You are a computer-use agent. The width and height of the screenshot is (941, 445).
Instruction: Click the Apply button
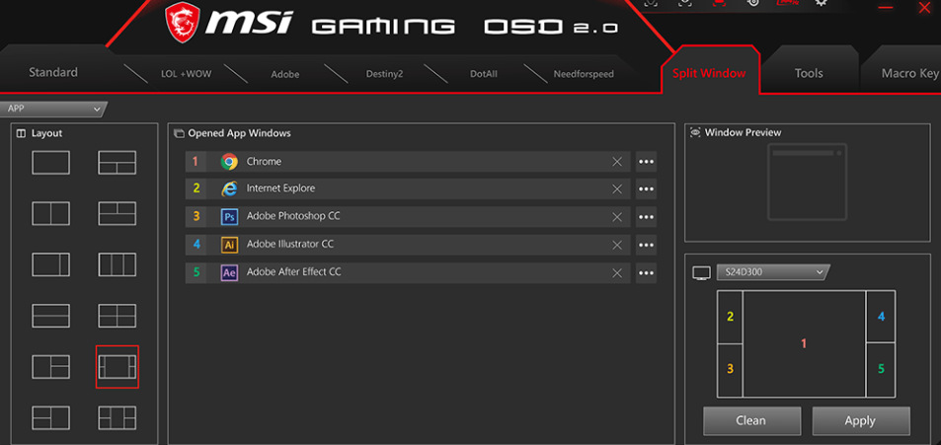pyautogui.click(x=861, y=420)
